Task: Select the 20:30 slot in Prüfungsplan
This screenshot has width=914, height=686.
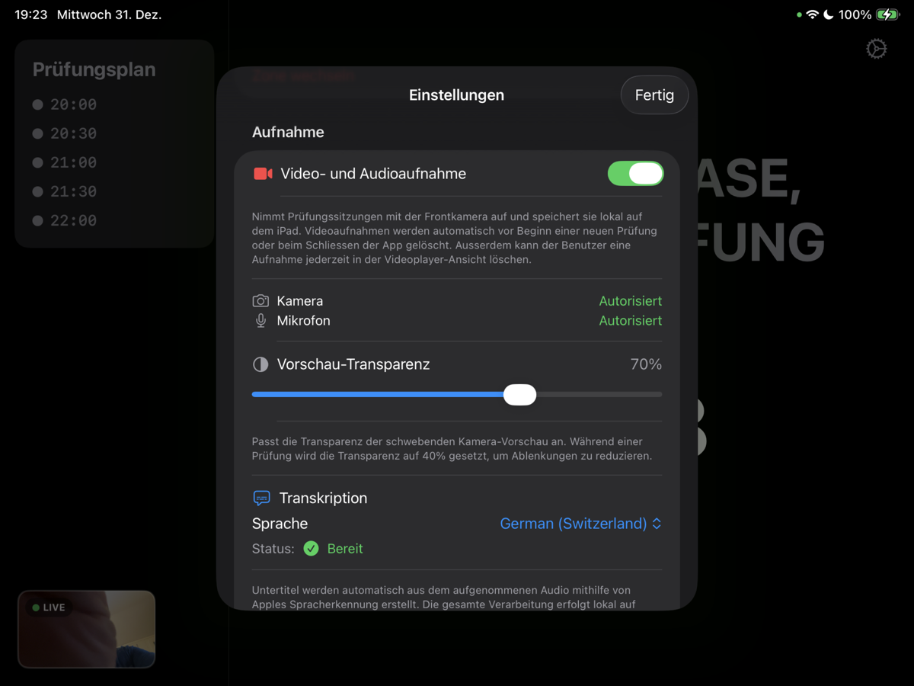Action: (65, 133)
